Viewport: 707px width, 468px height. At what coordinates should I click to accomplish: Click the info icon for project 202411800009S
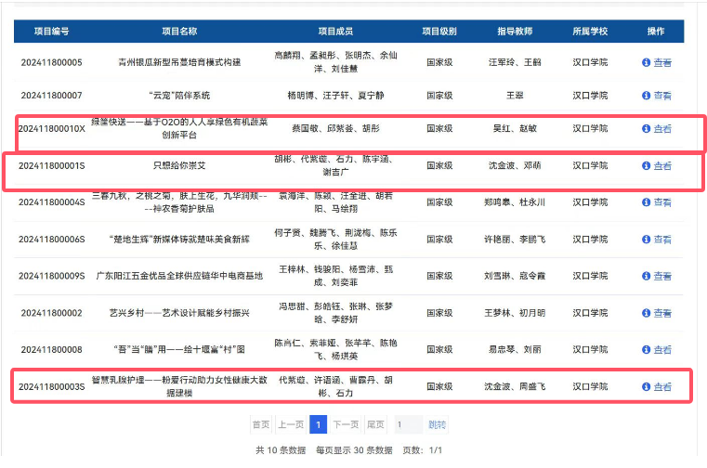click(x=647, y=276)
